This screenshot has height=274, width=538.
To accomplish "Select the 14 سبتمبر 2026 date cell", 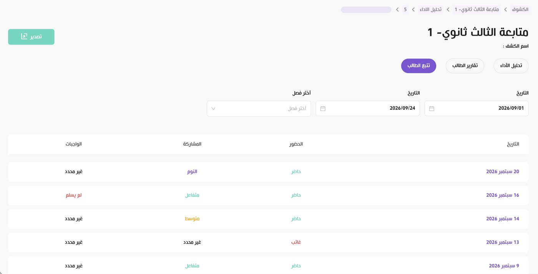I will click(503, 219).
